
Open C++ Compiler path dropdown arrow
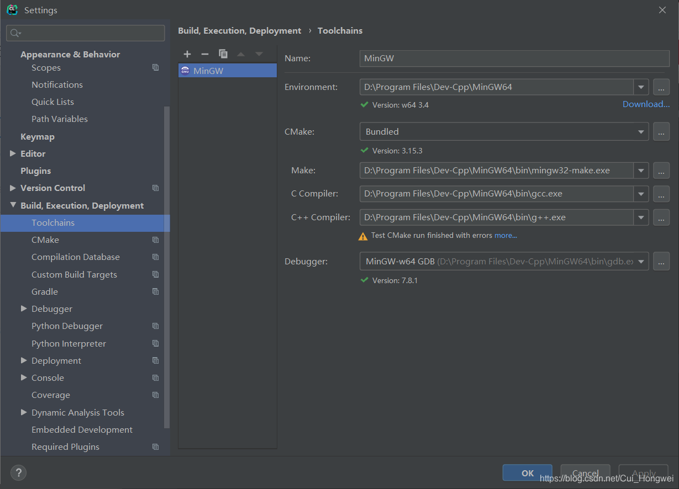[641, 217]
